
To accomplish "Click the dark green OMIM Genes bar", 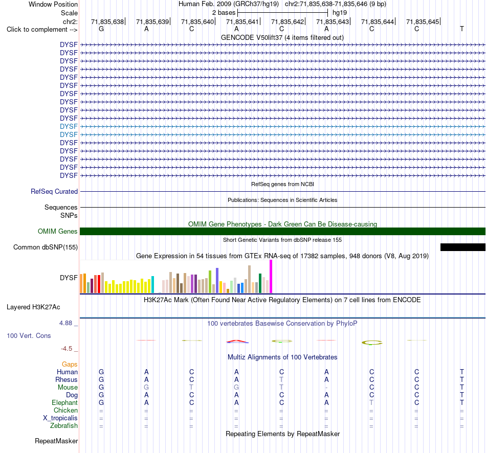I will (x=282, y=232).
